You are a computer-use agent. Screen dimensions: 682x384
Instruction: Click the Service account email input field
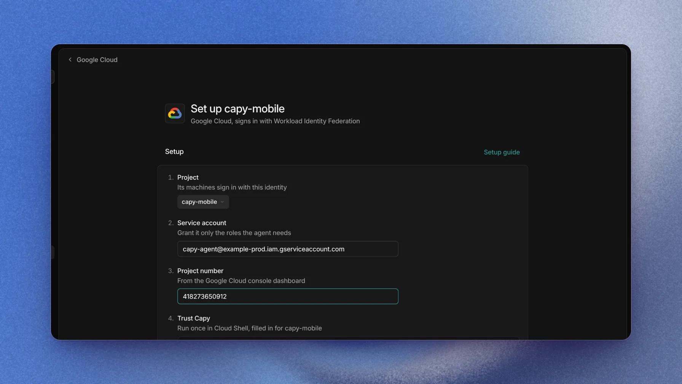click(x=288, y=249)
